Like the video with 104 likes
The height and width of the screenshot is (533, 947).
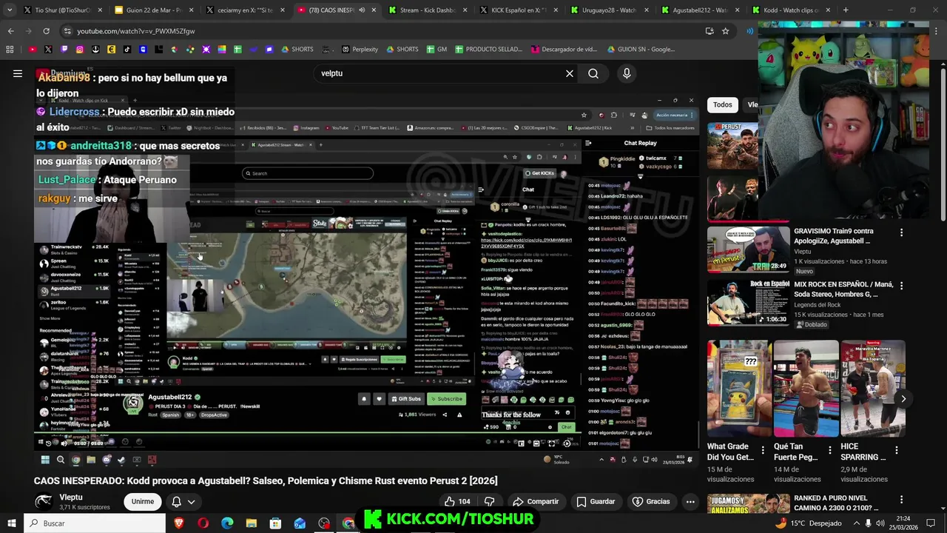point(457,501)
